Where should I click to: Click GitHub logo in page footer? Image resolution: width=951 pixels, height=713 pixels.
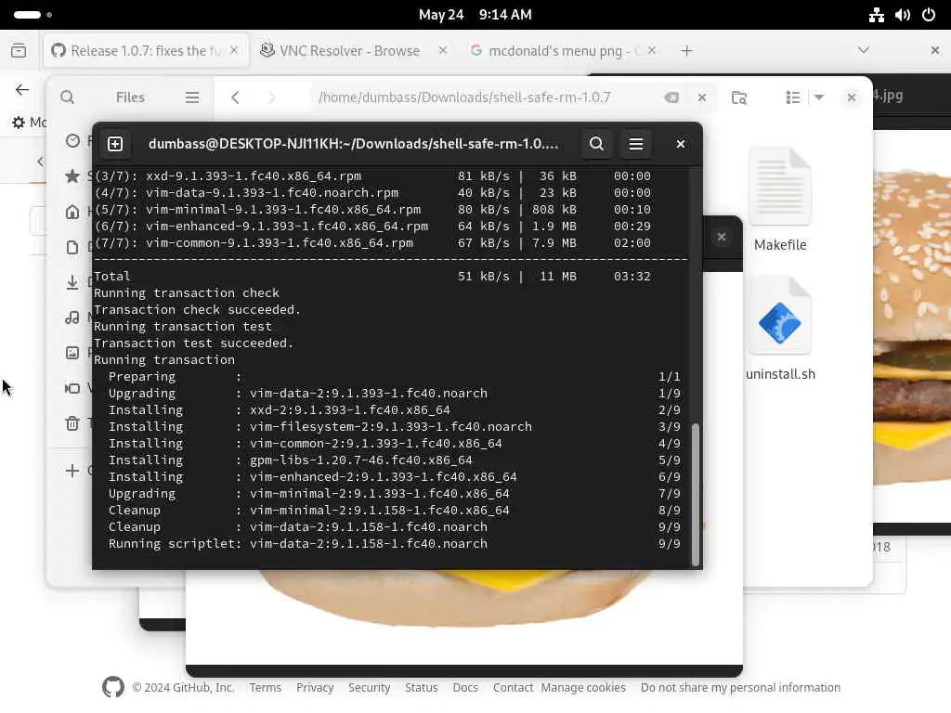pyautogui.click(x=112, y=687)
